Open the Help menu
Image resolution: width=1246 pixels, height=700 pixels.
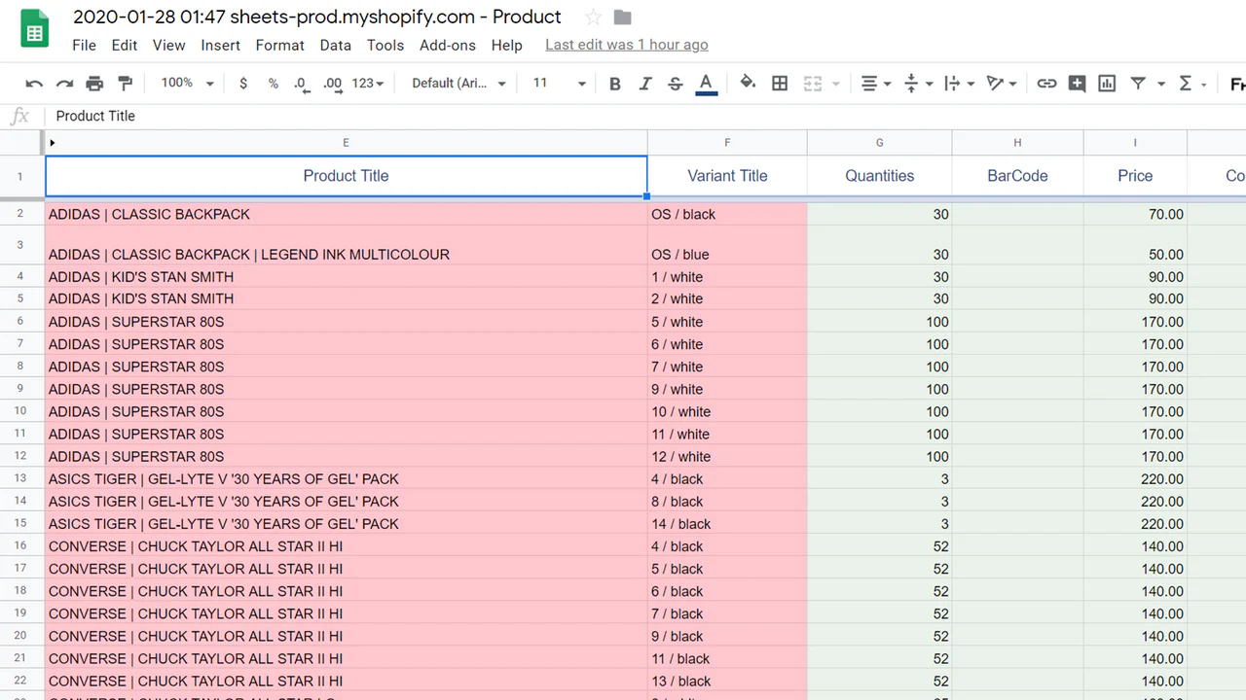pos(506,45)
